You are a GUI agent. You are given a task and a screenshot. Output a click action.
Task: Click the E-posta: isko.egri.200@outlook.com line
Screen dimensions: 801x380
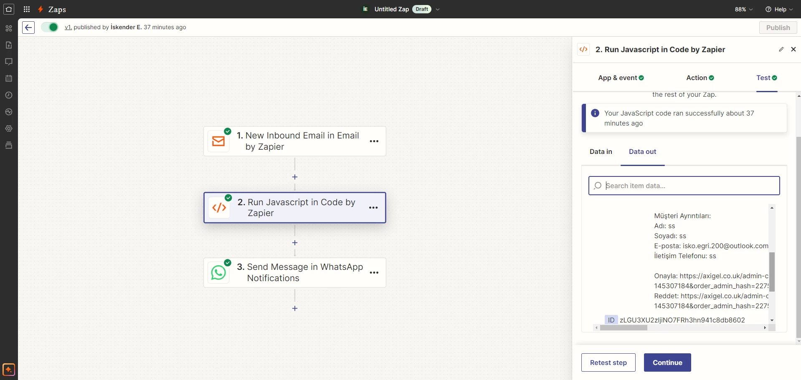point(711,246)
